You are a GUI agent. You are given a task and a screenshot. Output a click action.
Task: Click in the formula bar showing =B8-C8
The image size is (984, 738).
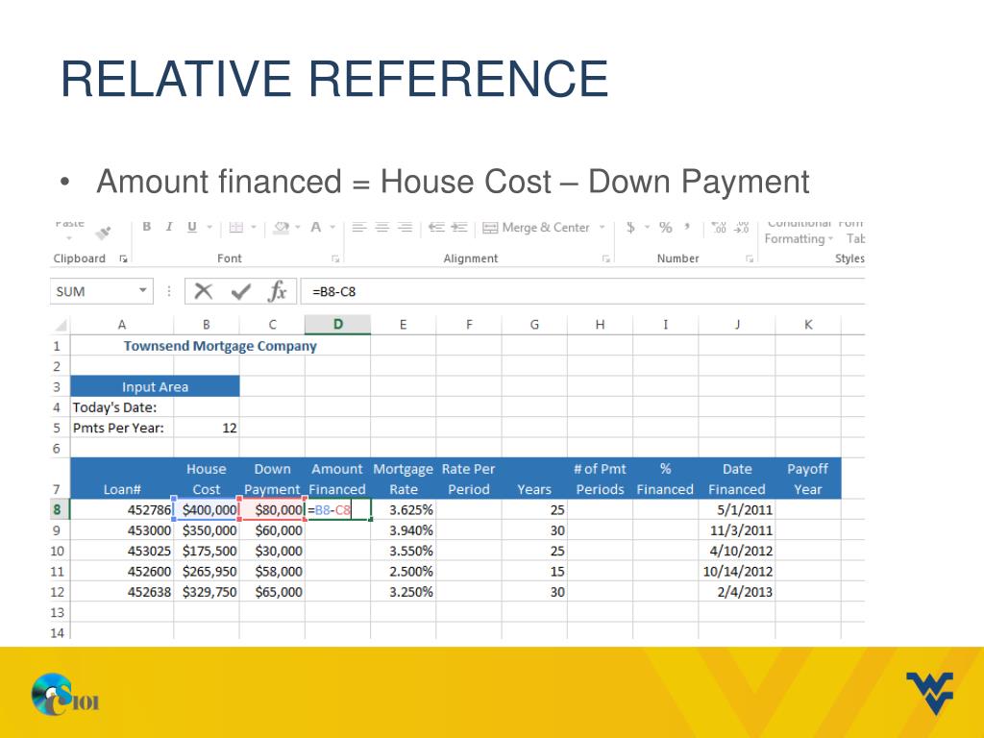pyautogui.click(x=582, y=291)
